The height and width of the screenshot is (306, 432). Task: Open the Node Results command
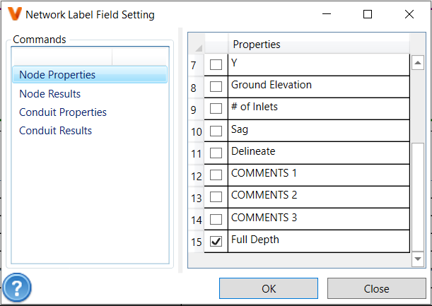point(50,93)
